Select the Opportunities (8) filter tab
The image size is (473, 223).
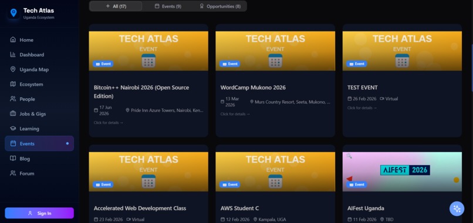click(220, 6)
